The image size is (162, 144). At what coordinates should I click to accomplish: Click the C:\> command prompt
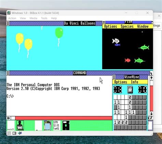coord(10,96)
